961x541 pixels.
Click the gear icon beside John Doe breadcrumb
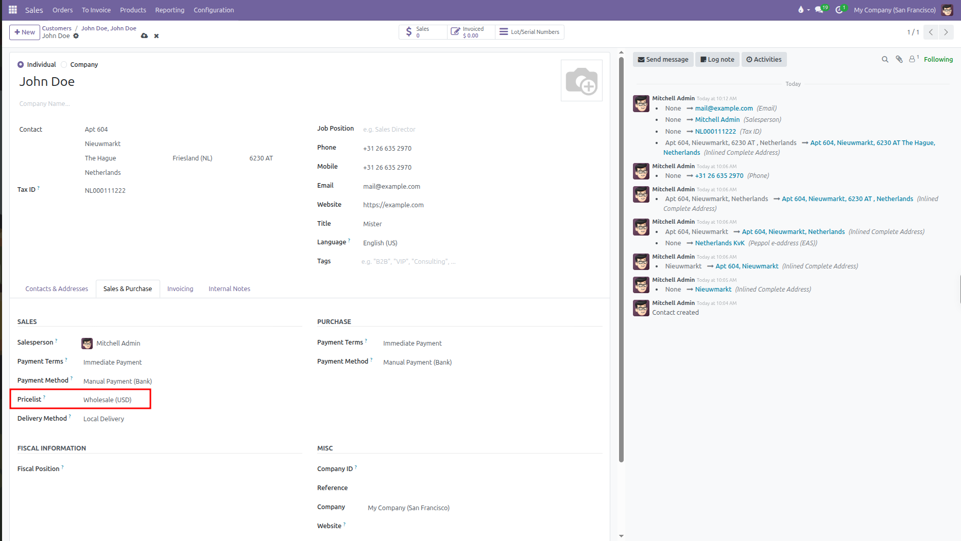coord(76,36)
